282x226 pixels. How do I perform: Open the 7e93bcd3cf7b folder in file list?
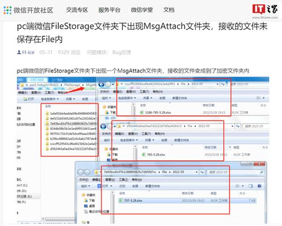coord(71,124)
